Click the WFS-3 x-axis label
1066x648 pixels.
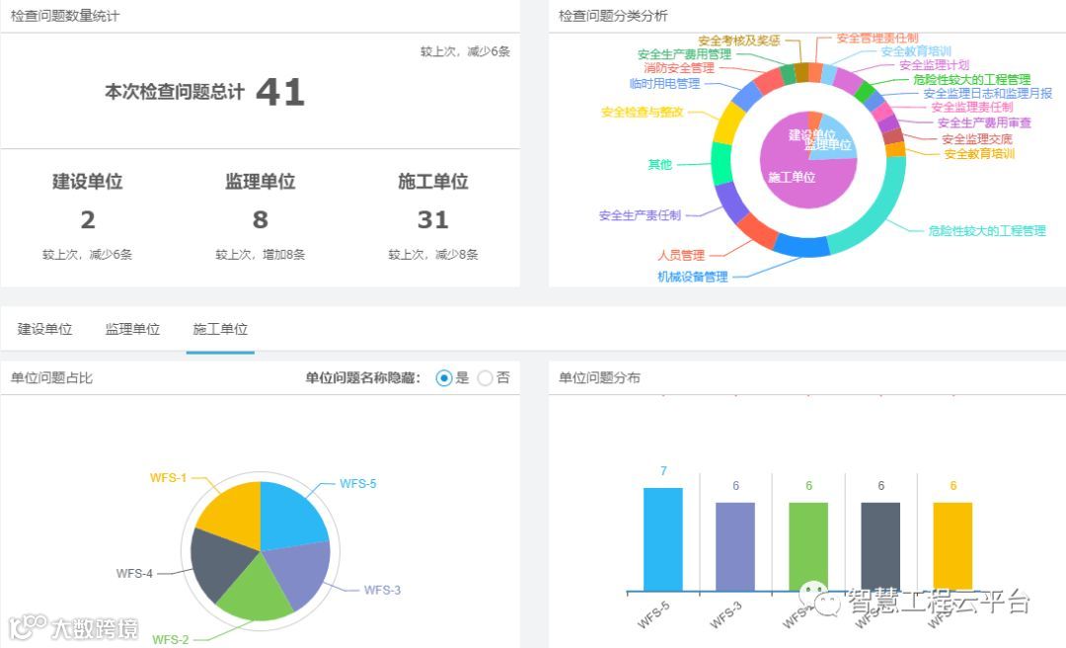pos(726,614)
